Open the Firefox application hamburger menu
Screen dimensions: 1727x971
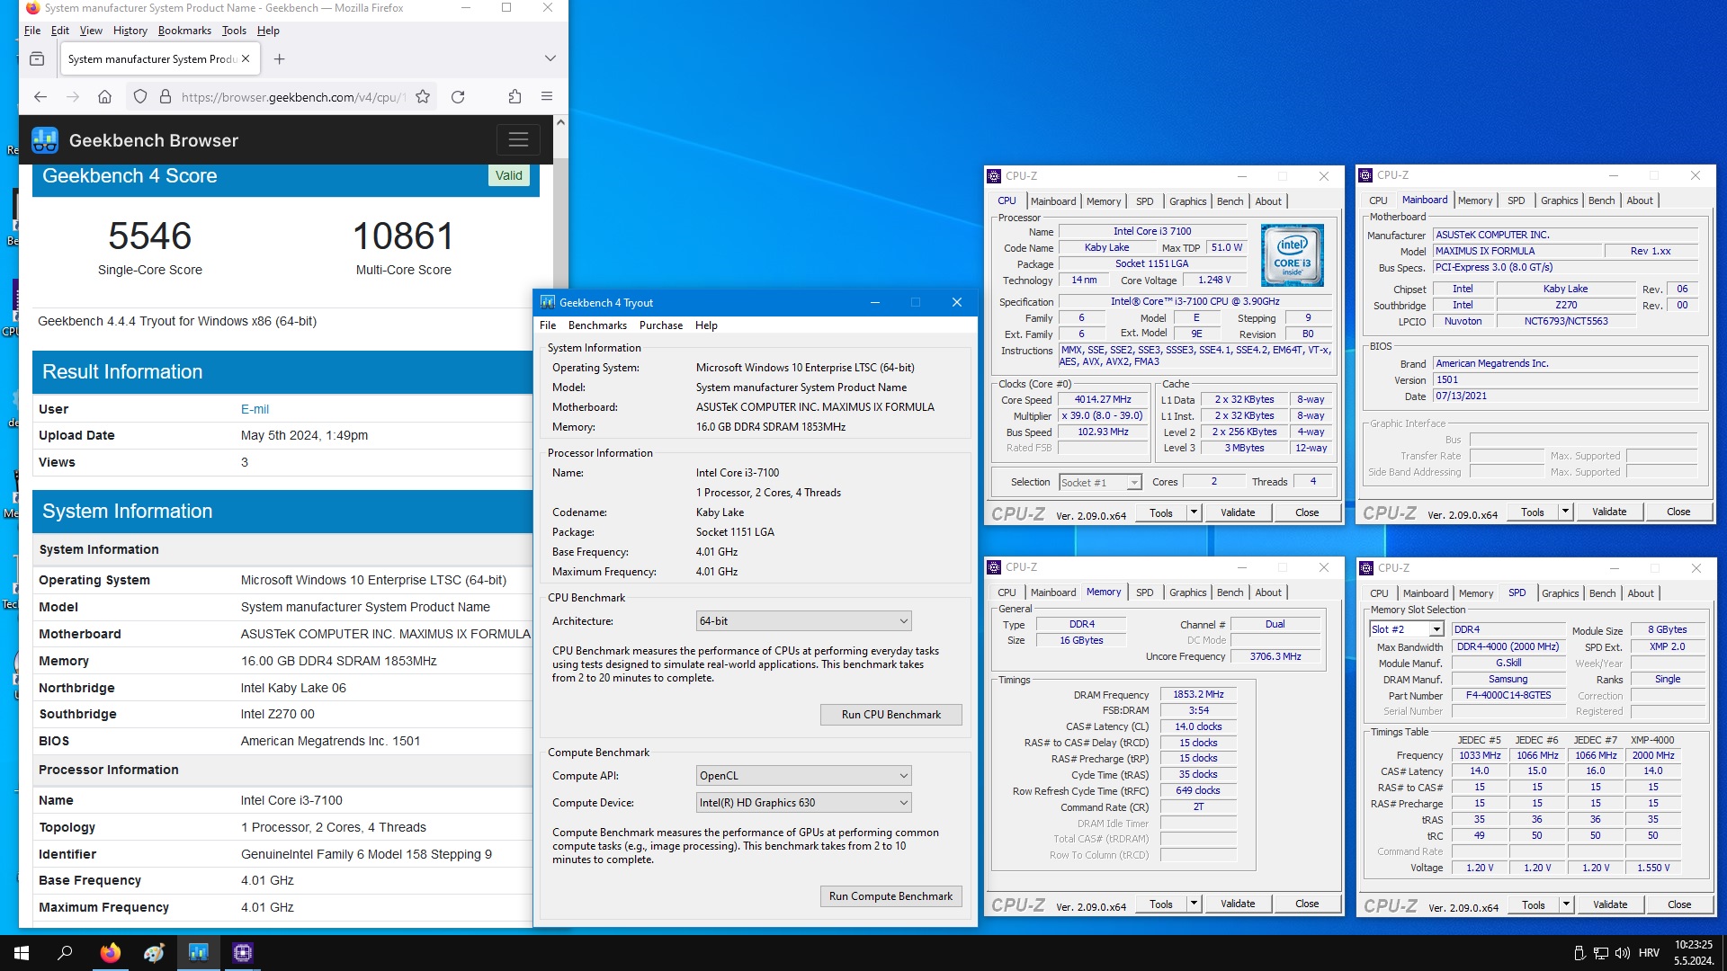547,96
